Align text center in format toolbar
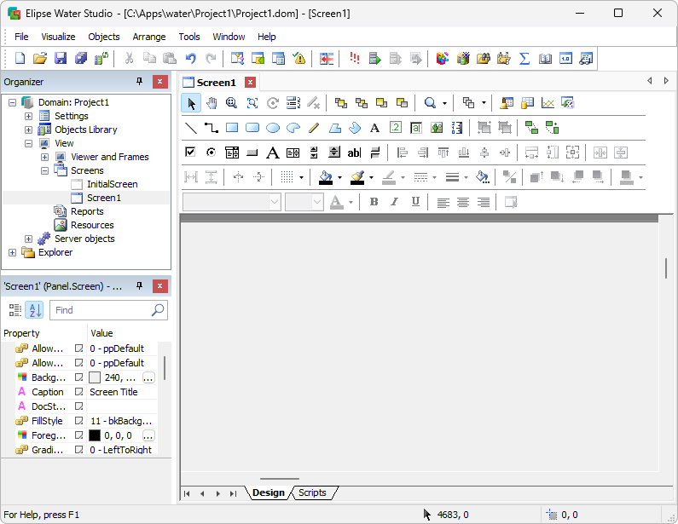Viewport: 678px width, 524px height. [463, 202]
